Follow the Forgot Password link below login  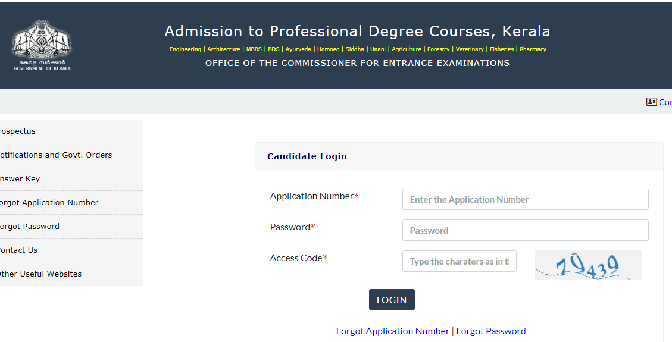click(490, 331)
